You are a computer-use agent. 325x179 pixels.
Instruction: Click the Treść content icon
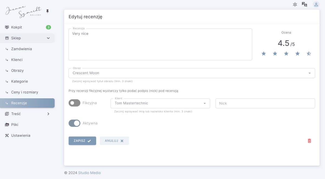(x=7, y=114)
